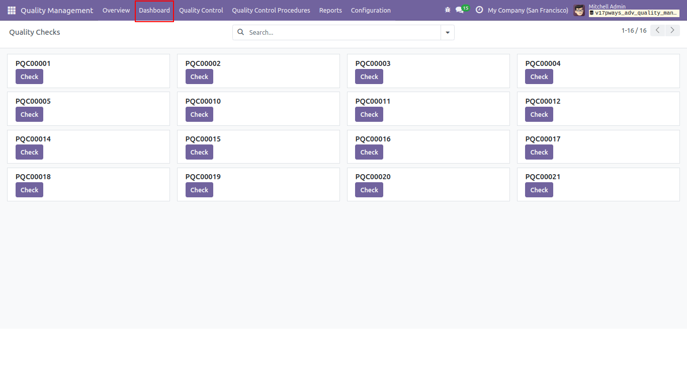Focus the Search input field
687x374 pixels.
tap(343, 32)
